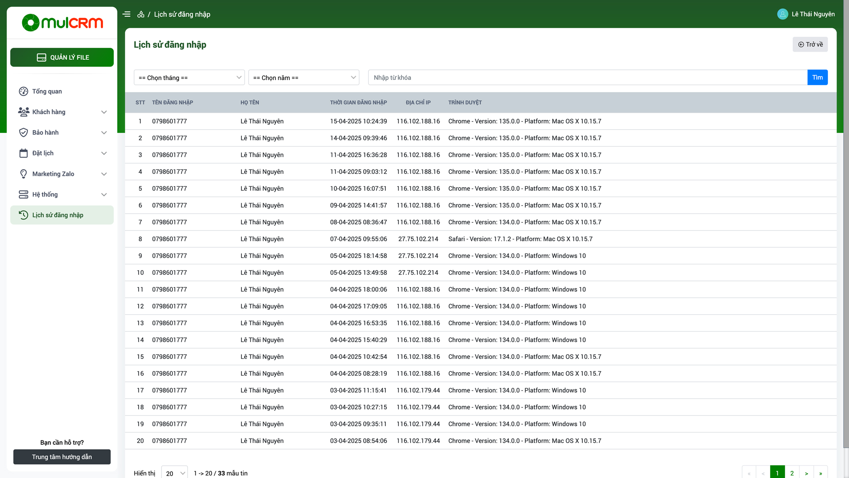Open the Chọn tháng dropdown
This screenshot has height=478, width=849.
[189, 77]
